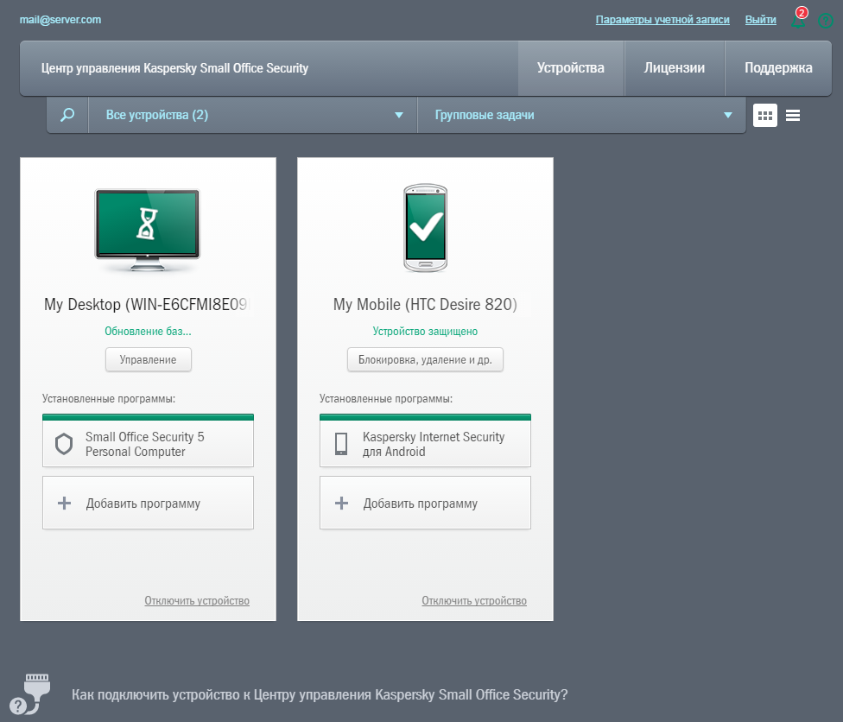This screenshot has width=843, height=722.
Task: Click the My Desktop device name
Action: click(148, 304)
